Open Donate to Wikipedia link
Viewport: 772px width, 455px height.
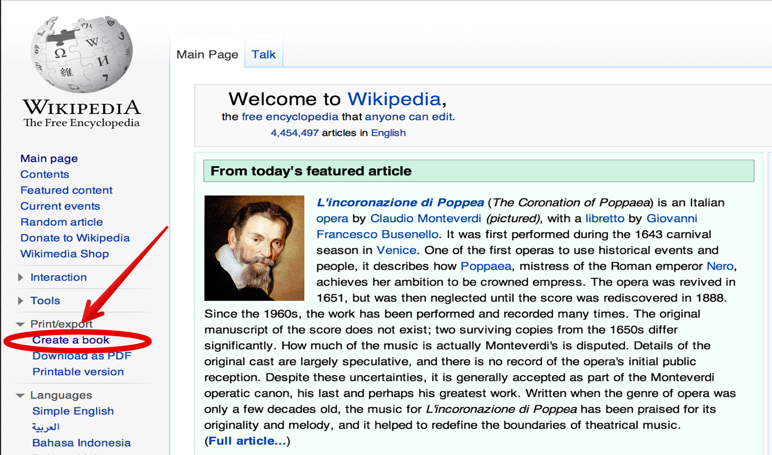pyautogui.click(x=75, y=238)
